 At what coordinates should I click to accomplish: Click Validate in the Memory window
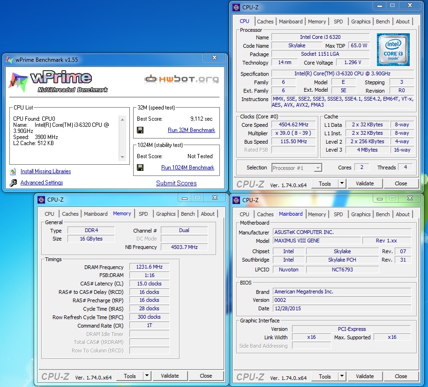[x=170, y=376]
